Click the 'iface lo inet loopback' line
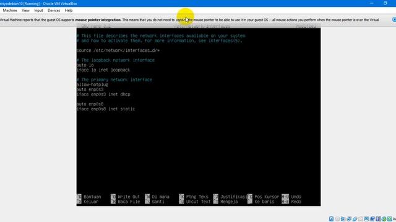The height and width of the screenshot is (222, 396). (103, 70)
